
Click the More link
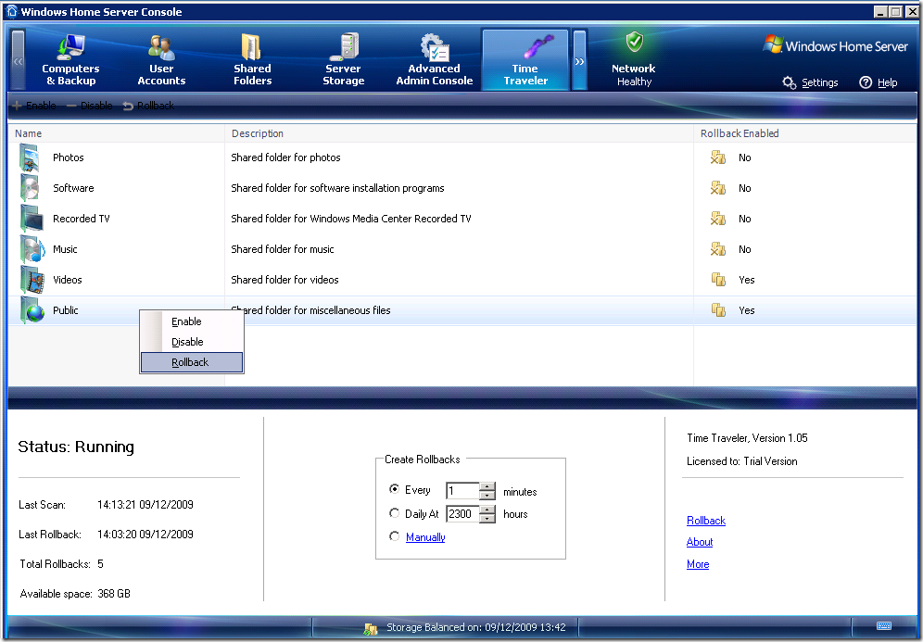[x=698, y=564]
